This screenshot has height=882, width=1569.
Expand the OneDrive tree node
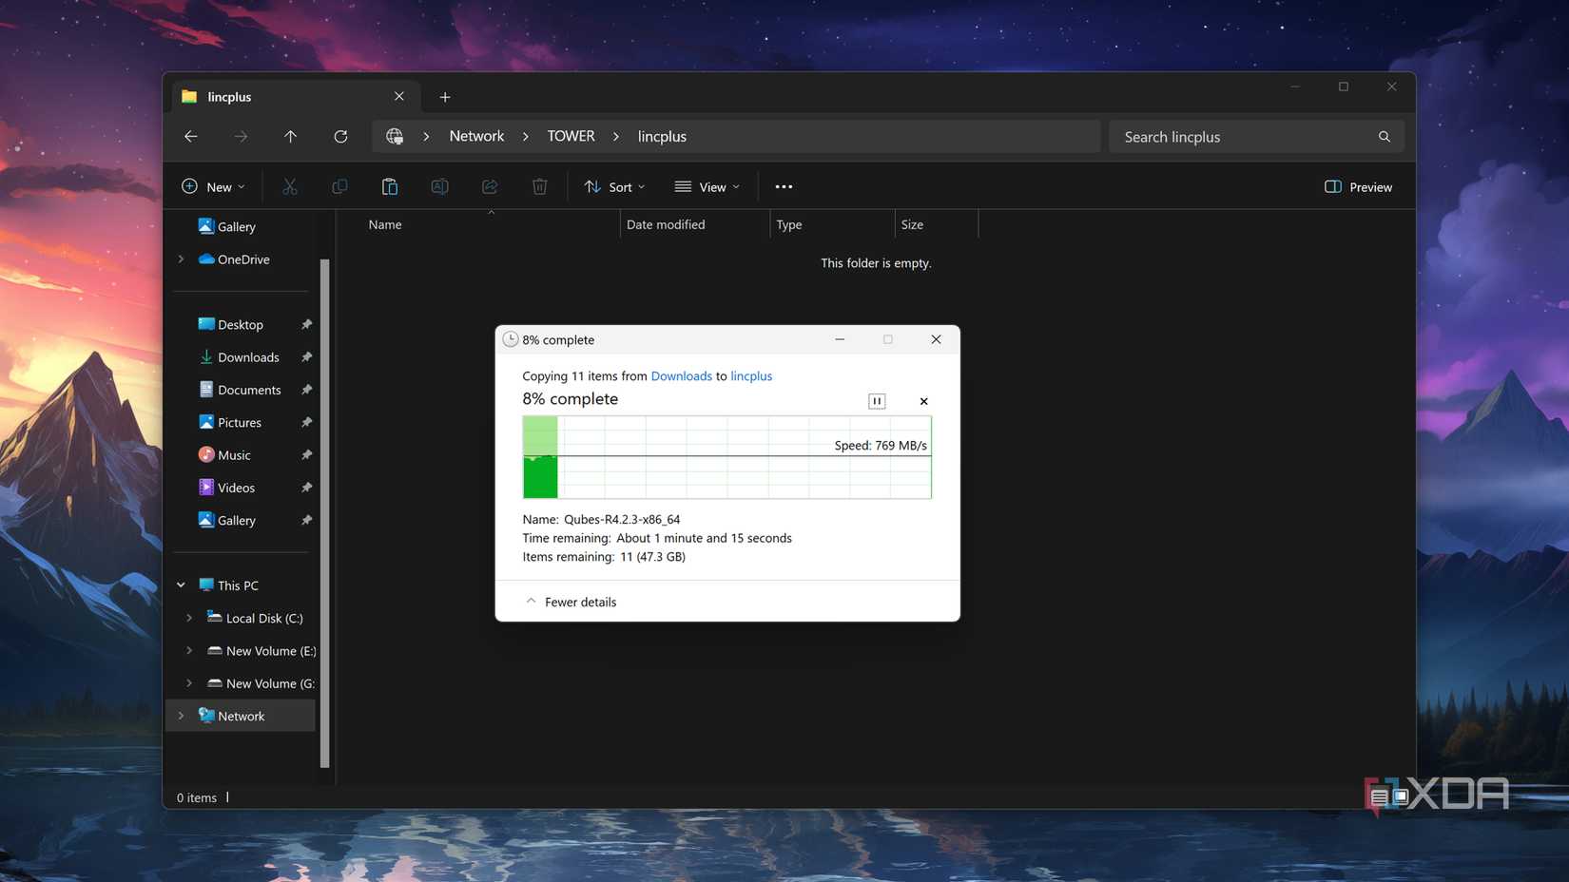click(x=181, y=259)
